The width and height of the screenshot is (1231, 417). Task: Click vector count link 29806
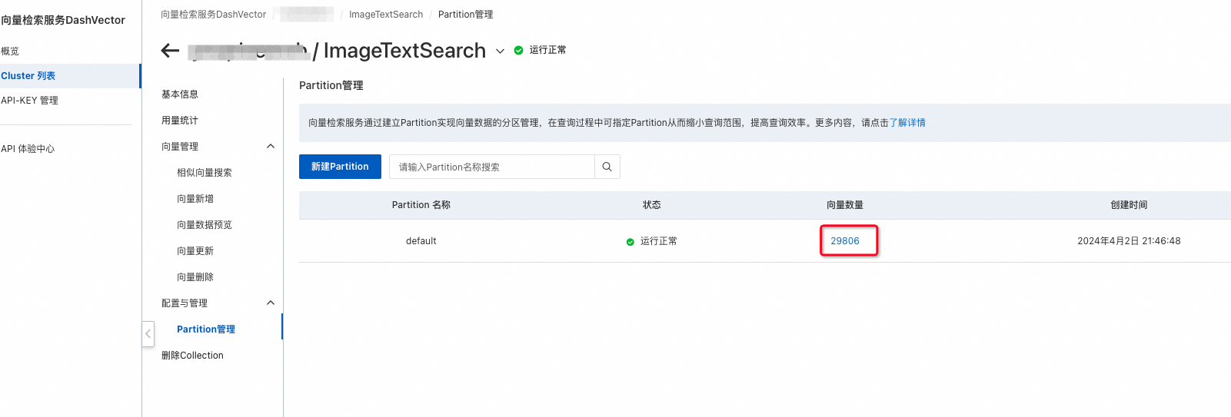pos(845,240)
